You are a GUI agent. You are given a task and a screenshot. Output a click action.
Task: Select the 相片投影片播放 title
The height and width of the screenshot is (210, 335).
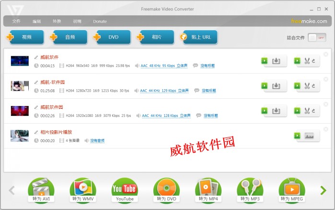coord(56,132)
